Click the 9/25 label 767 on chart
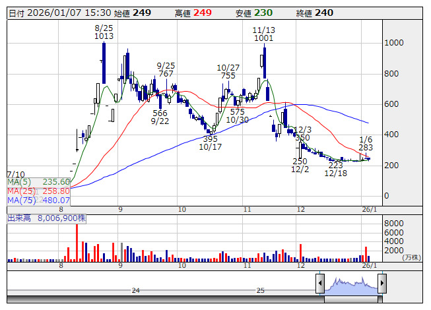 coord(166,74)
